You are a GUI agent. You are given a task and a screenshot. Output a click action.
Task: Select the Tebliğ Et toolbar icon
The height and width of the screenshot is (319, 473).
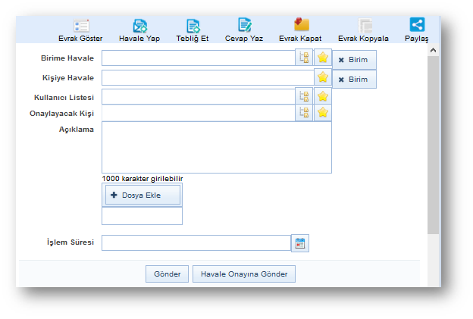tap(193, 26)
